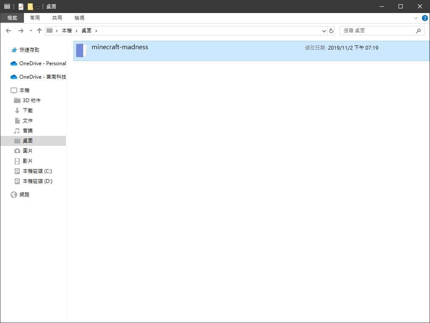Open recent locations dropdown arrow
This screenshot has width=430, height=323.
(31, 31)
